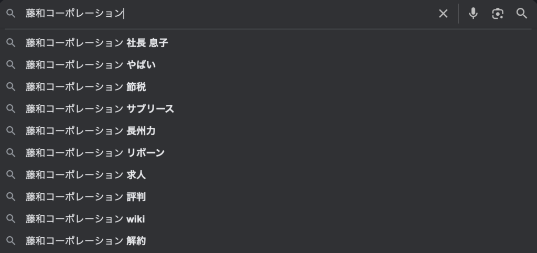537x253 pixels.
Task: Click magnifier icon beside やばい suggestion
Action: tap(10, 65)
